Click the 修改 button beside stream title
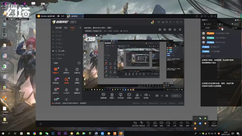 click(109, 28)
